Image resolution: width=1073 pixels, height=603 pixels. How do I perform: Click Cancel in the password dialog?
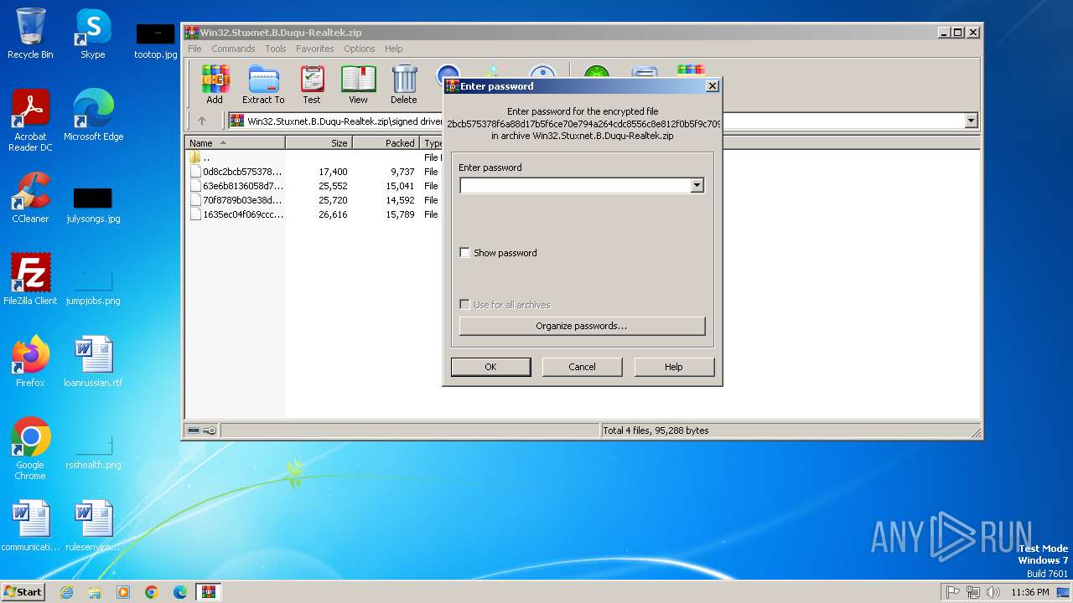582,367
